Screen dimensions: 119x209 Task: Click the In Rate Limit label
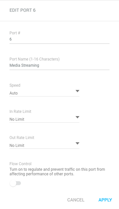click(x=20, y=112)
